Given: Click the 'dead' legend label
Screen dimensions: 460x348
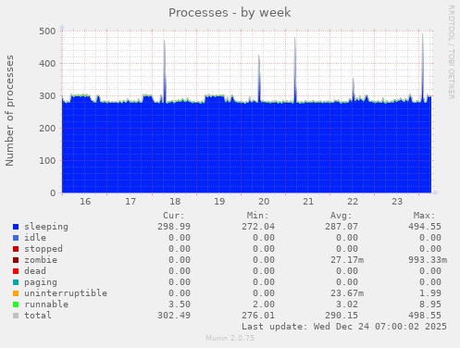Looking at the screenshot, I should [35, 271].
